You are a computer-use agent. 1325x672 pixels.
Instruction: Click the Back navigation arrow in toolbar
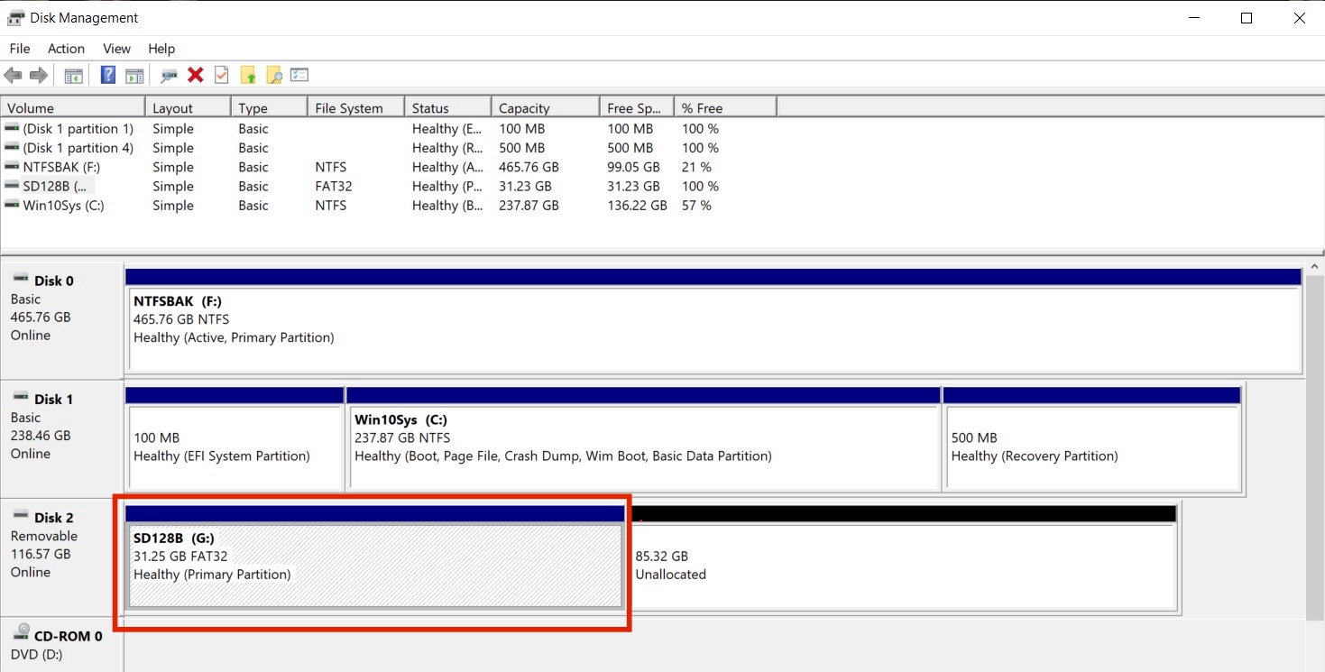13,75
